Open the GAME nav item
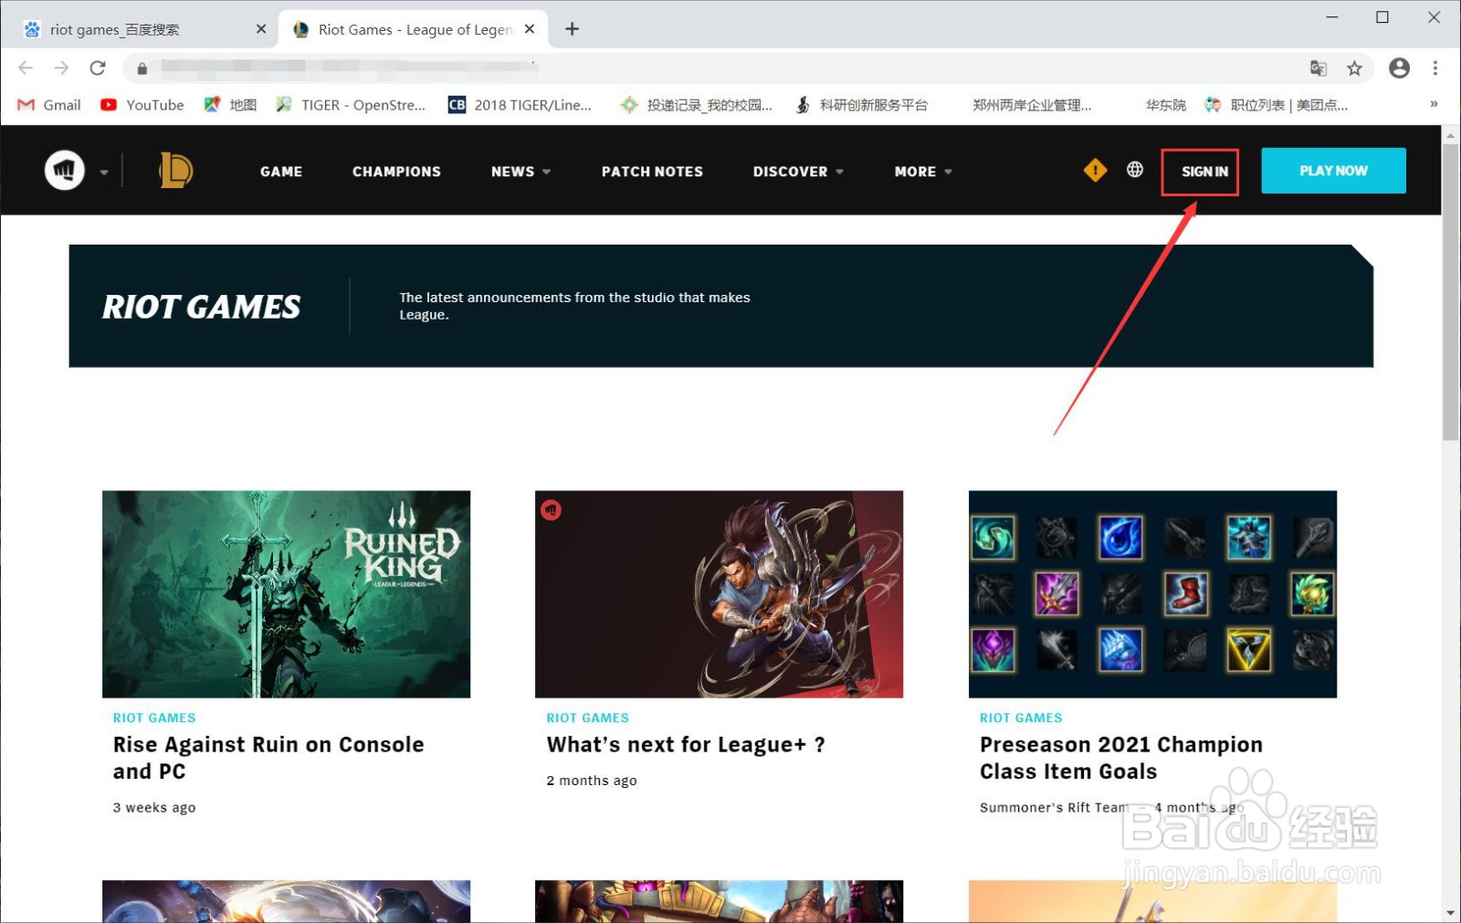The height and width of the screenshot is (923, 1461). pos(281,172)
